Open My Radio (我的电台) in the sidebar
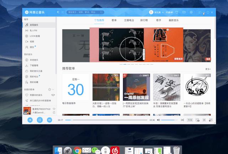The height and width of the screenshot is (154, 228). coord(39,77)
